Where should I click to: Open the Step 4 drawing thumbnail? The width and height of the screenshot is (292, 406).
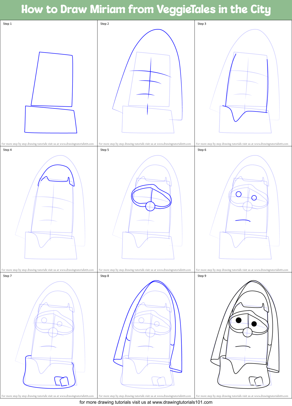(x=49, y=209)
